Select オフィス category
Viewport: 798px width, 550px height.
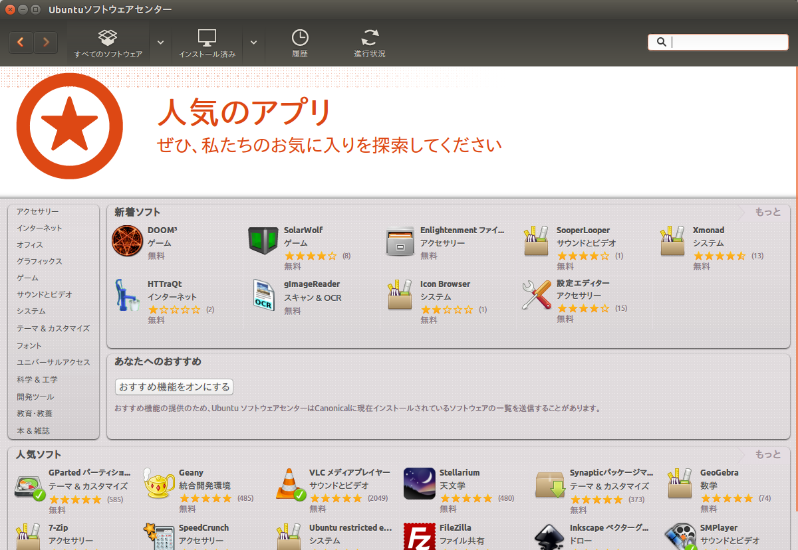click(x=30, y=244)
